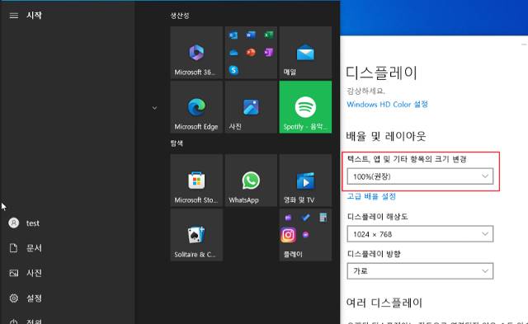Screen dimensions: 528x324
Task: Open the 플레이 folder tile label
Action: [293, 255]
